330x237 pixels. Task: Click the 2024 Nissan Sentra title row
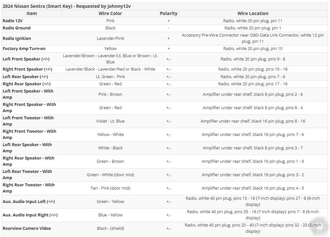coord(165,6)
